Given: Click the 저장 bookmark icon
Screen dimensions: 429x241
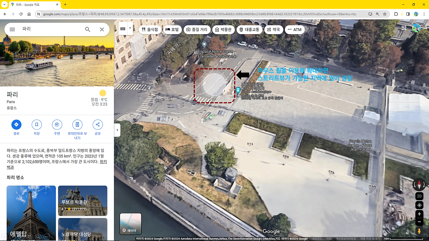Looking at the screenshot, I should [x=37, y=125].
